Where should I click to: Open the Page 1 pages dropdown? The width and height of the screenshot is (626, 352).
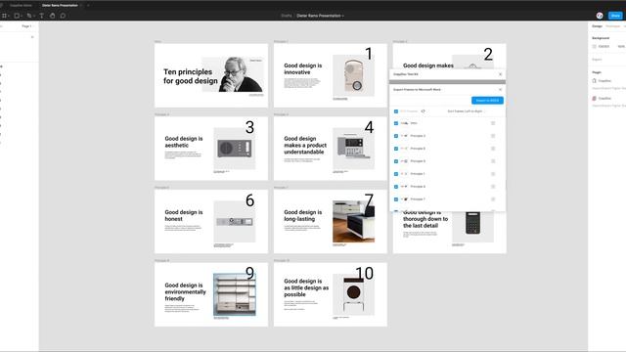coord(27,26)
